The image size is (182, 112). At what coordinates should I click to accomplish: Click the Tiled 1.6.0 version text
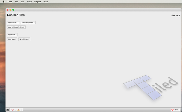click(x=175, y=16)
